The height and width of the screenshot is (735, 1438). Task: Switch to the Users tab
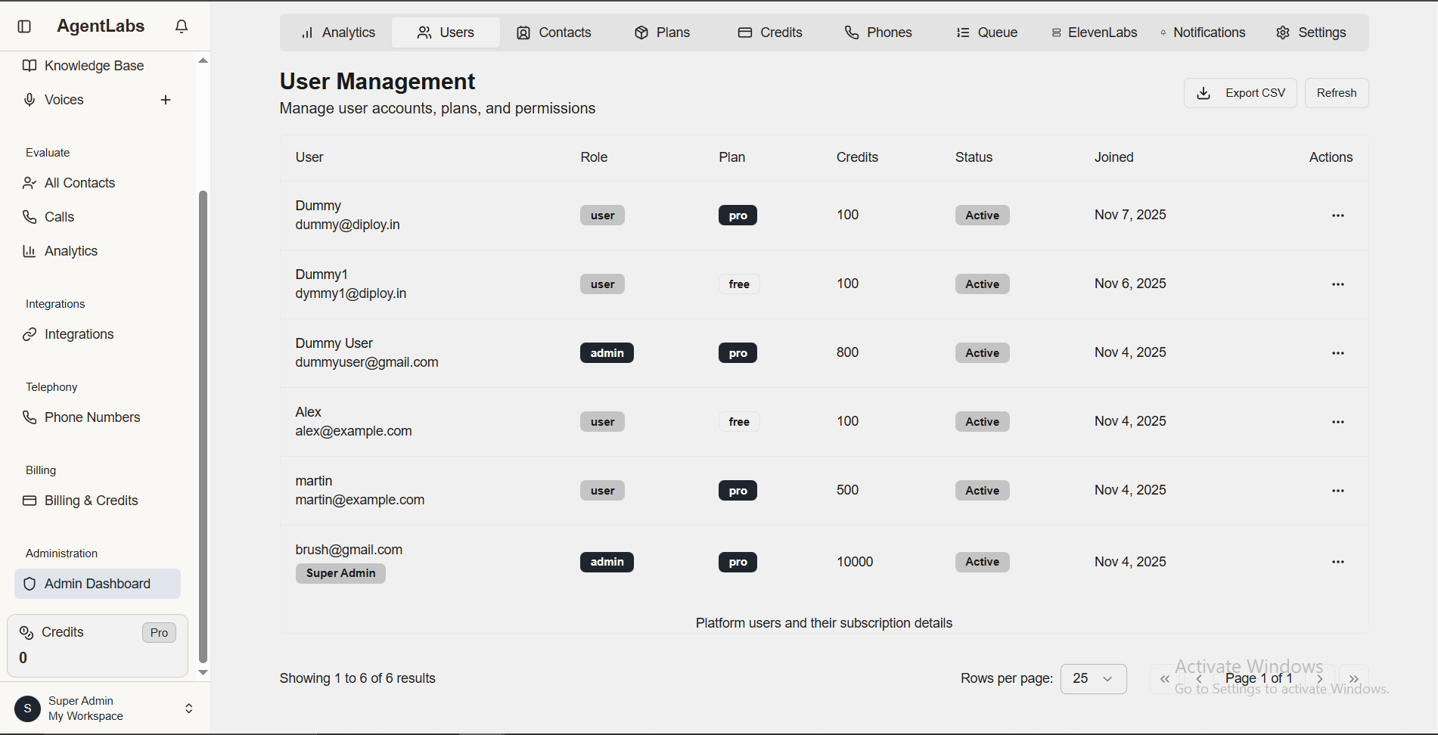[446, 32]
